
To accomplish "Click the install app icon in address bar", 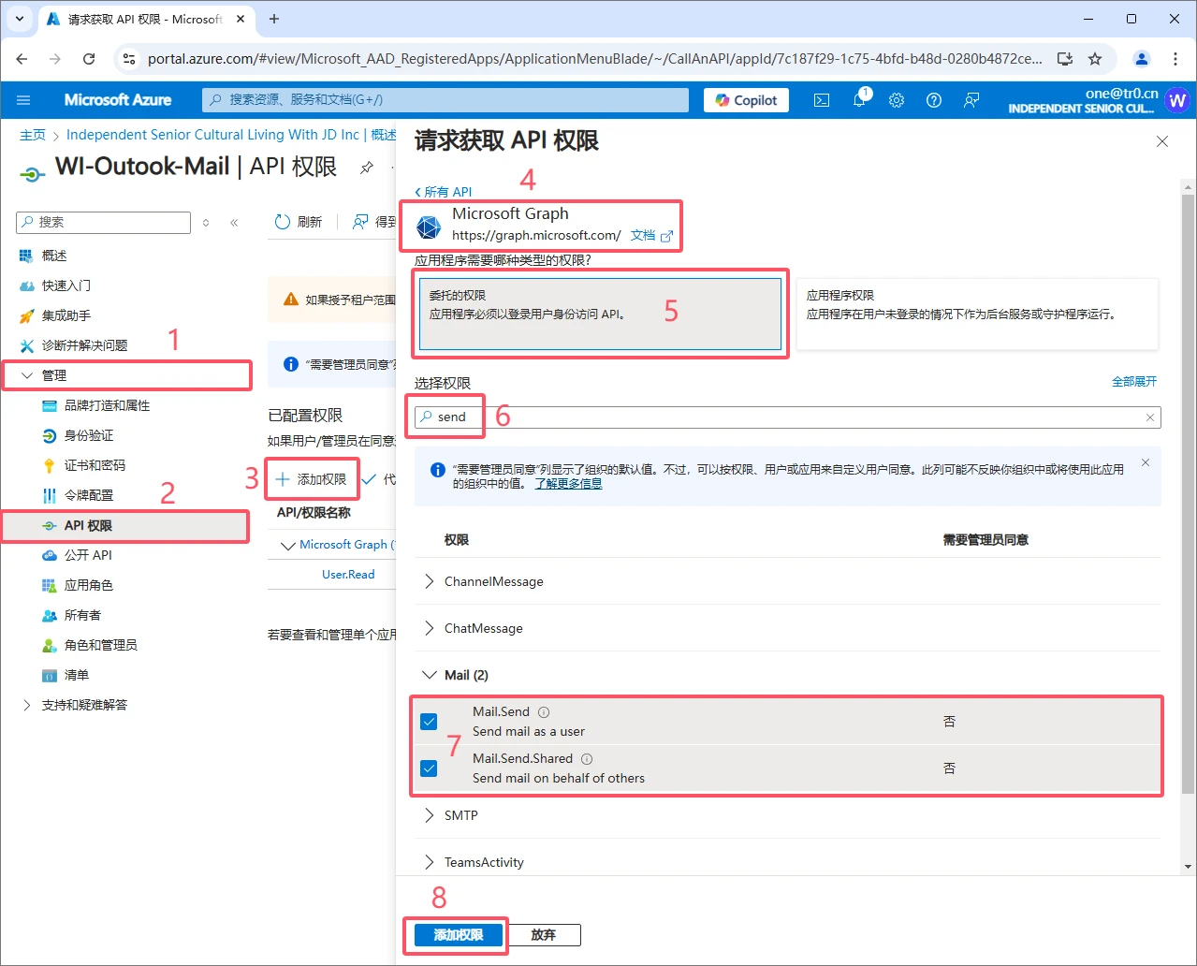I will tap(1065, 59).
